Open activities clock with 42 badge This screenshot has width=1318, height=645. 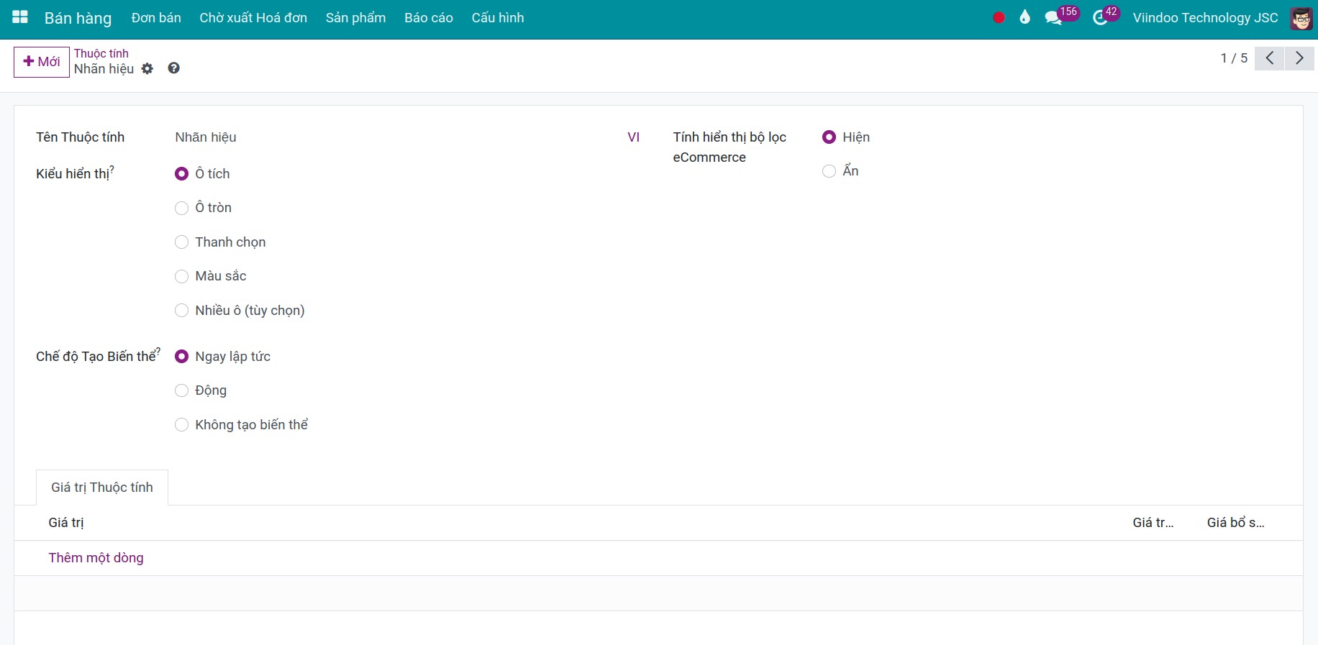[1105, 17]
